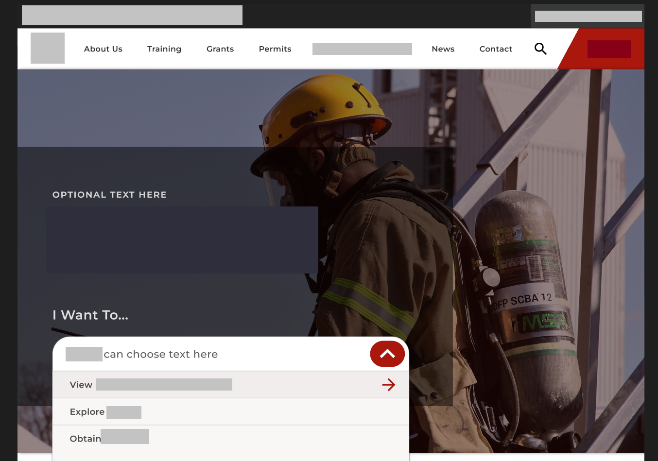Click the 'can choose text here' field
Image resolution: width=658 pixels, height=461 pixels.
(160, 354)
